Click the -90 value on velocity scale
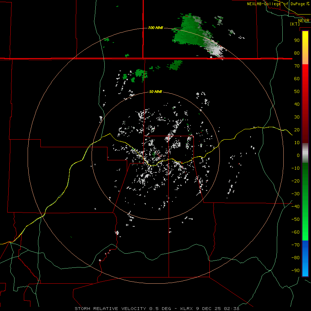The image size is (311, 311). (295, 271)
